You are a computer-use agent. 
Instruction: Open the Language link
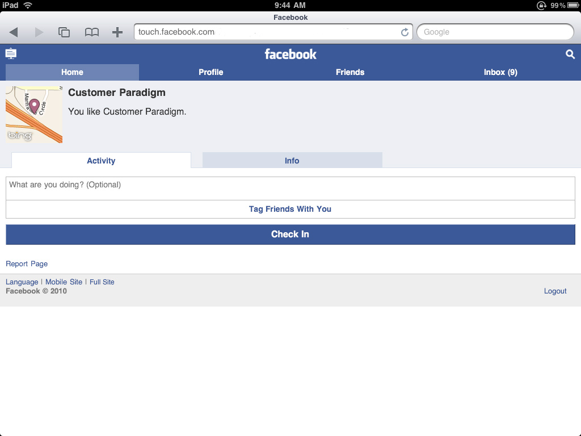pyautogui.click(x=22, y=282)
